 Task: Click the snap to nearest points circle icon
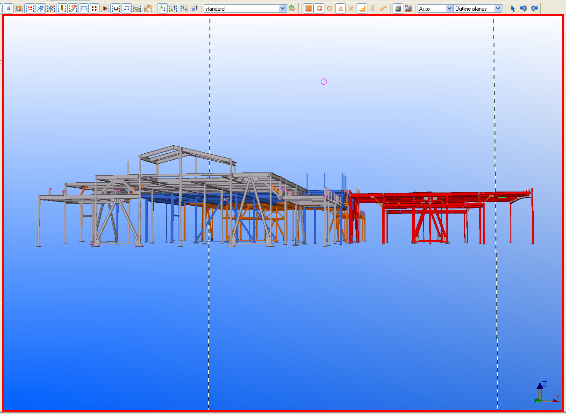[x=330, y=8]
